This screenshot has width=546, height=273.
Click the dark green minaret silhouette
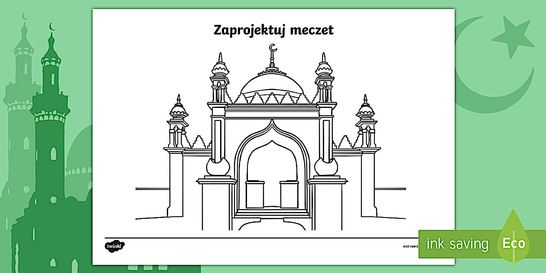pyautogui.click(x=51, y=130)
